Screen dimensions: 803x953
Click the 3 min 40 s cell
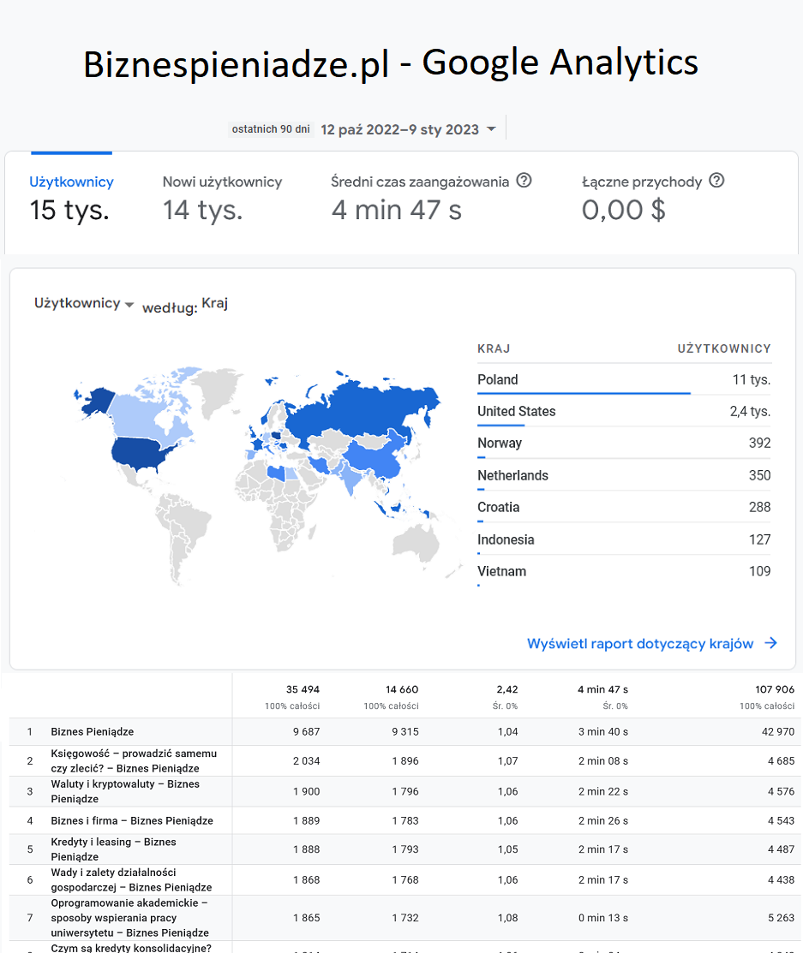[602, 732]
